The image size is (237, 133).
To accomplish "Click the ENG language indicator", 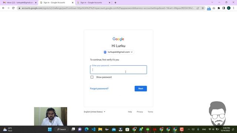I will point(204,129).
